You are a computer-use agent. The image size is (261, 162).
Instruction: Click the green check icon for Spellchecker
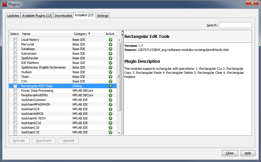(x=110, y=58)
